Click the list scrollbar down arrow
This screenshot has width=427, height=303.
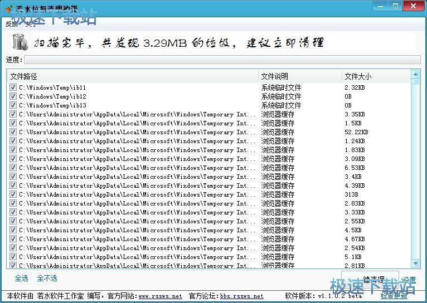click(415, 263)
